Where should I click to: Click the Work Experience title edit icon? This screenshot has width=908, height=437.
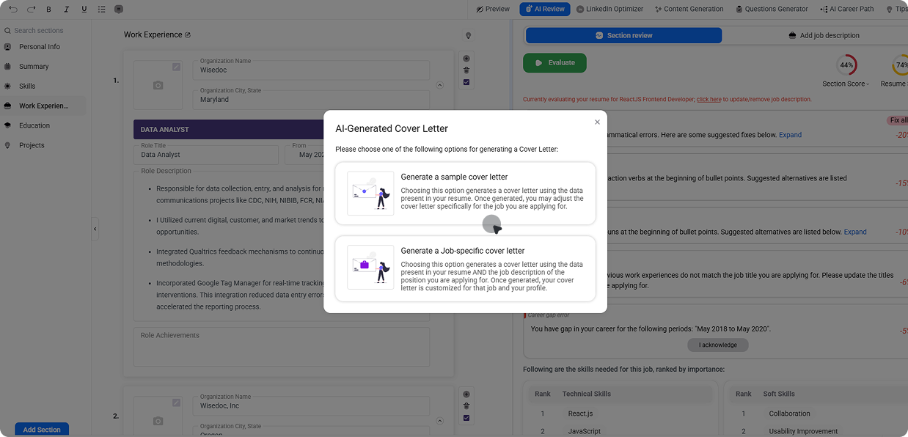[188, 34]
